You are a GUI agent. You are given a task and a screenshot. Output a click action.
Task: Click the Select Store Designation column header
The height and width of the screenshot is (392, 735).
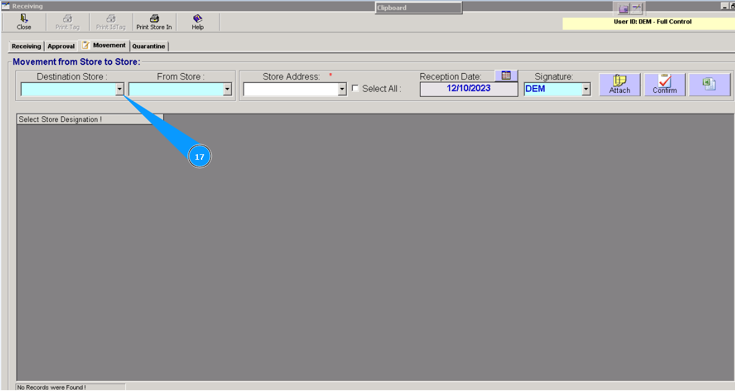[x=90, y=120]
